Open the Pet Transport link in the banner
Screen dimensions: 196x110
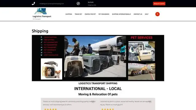tap(50, 47)
